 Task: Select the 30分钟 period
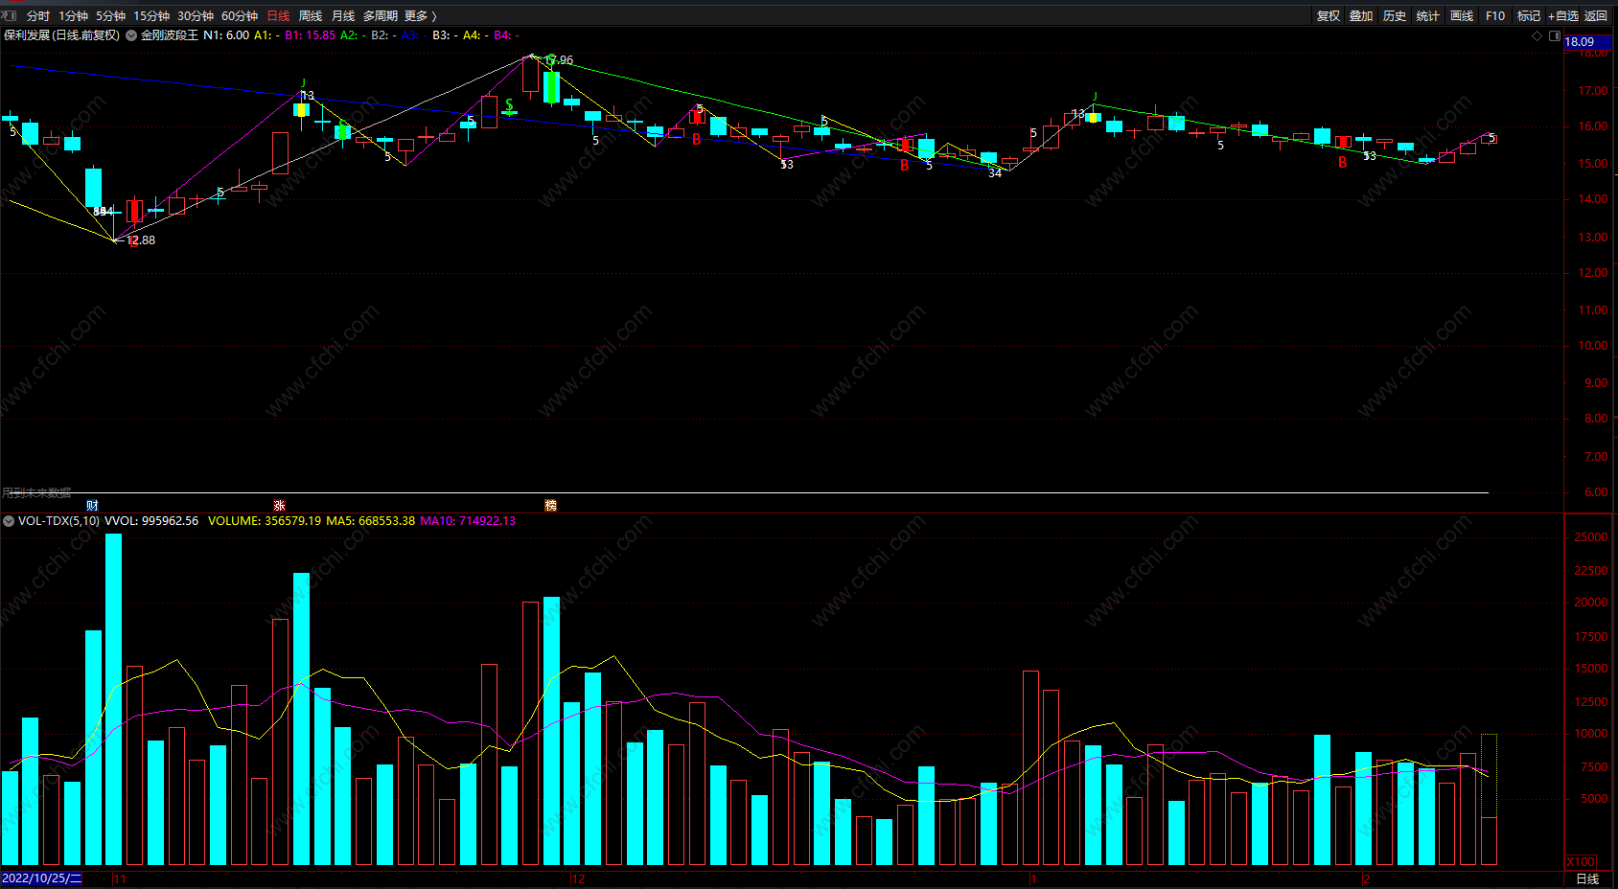coord(196,16)
